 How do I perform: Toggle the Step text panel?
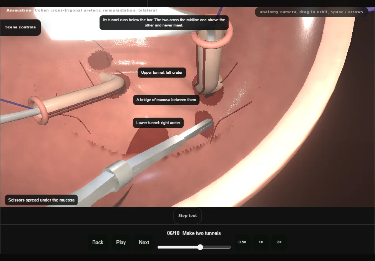point(187,216)
